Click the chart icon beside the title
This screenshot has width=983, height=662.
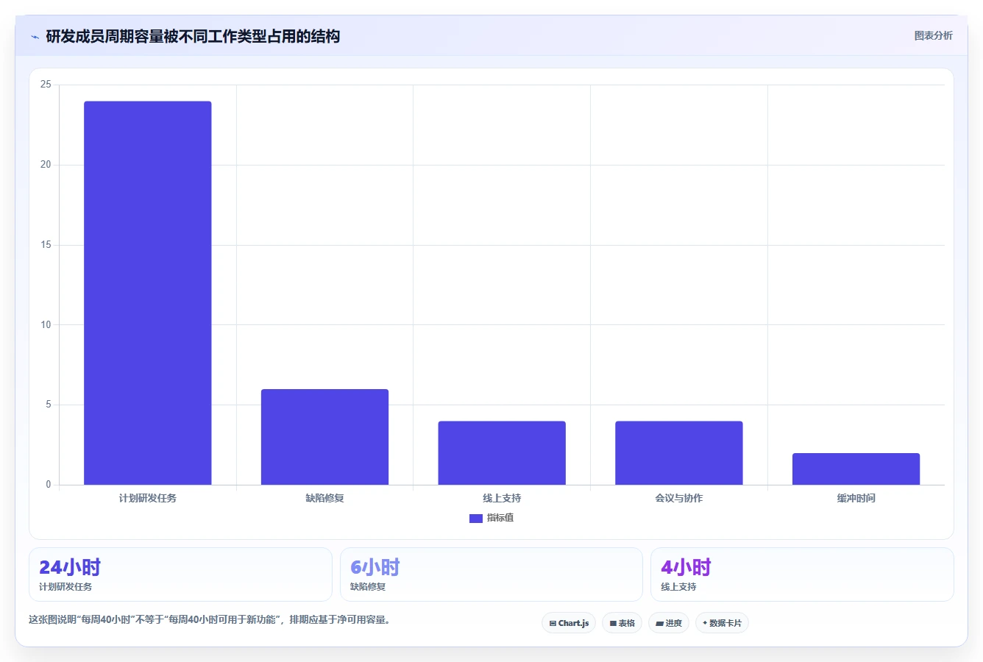click(x=35, y=37)
